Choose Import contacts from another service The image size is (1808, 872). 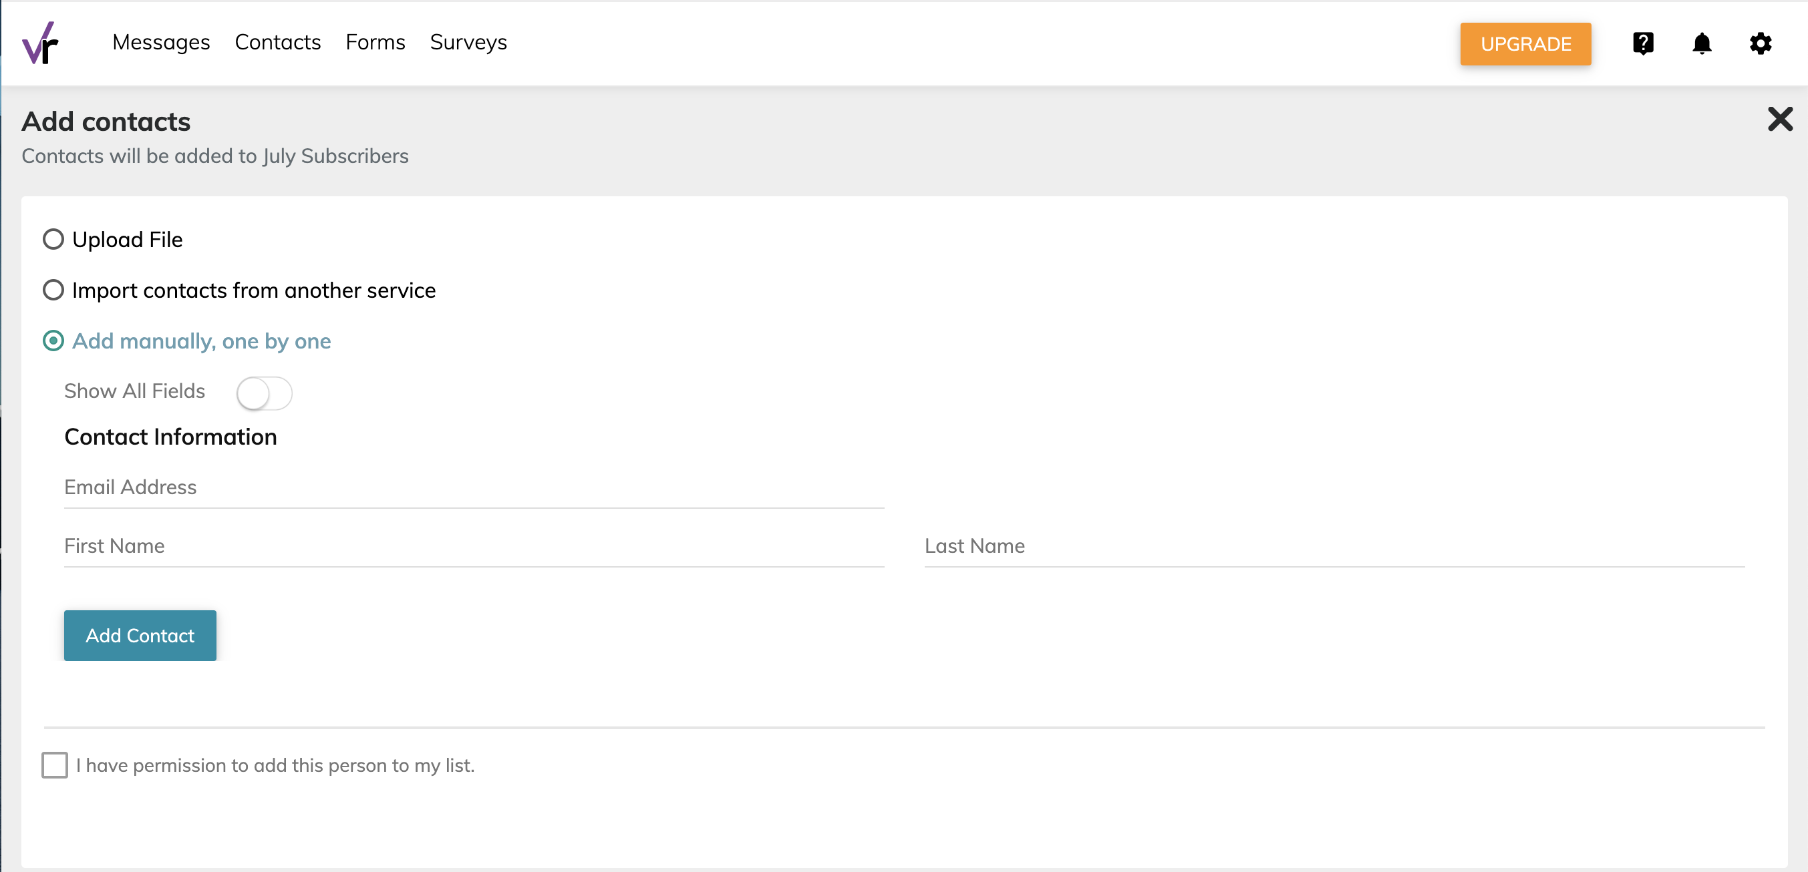click(x=53, y=290)
